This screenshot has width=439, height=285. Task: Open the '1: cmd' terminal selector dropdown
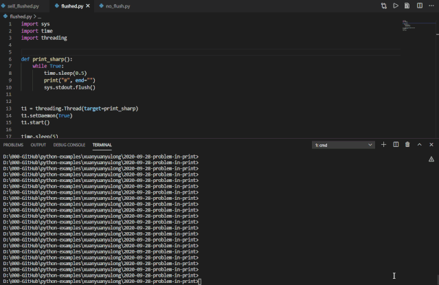click(x=344, y=145)
